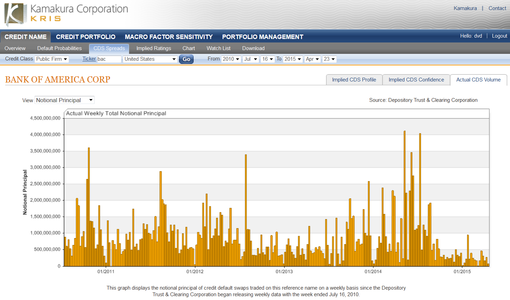Open the From year dropdown
The image size is (510, 300).
coord(231,59)
